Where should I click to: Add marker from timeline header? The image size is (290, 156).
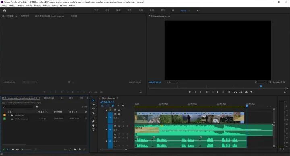pos(118,106)
